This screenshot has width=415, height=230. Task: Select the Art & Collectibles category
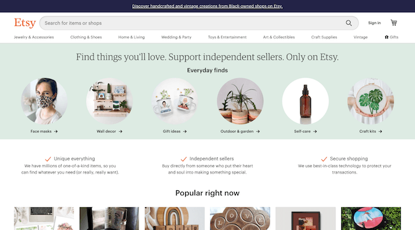coord(279,37)
